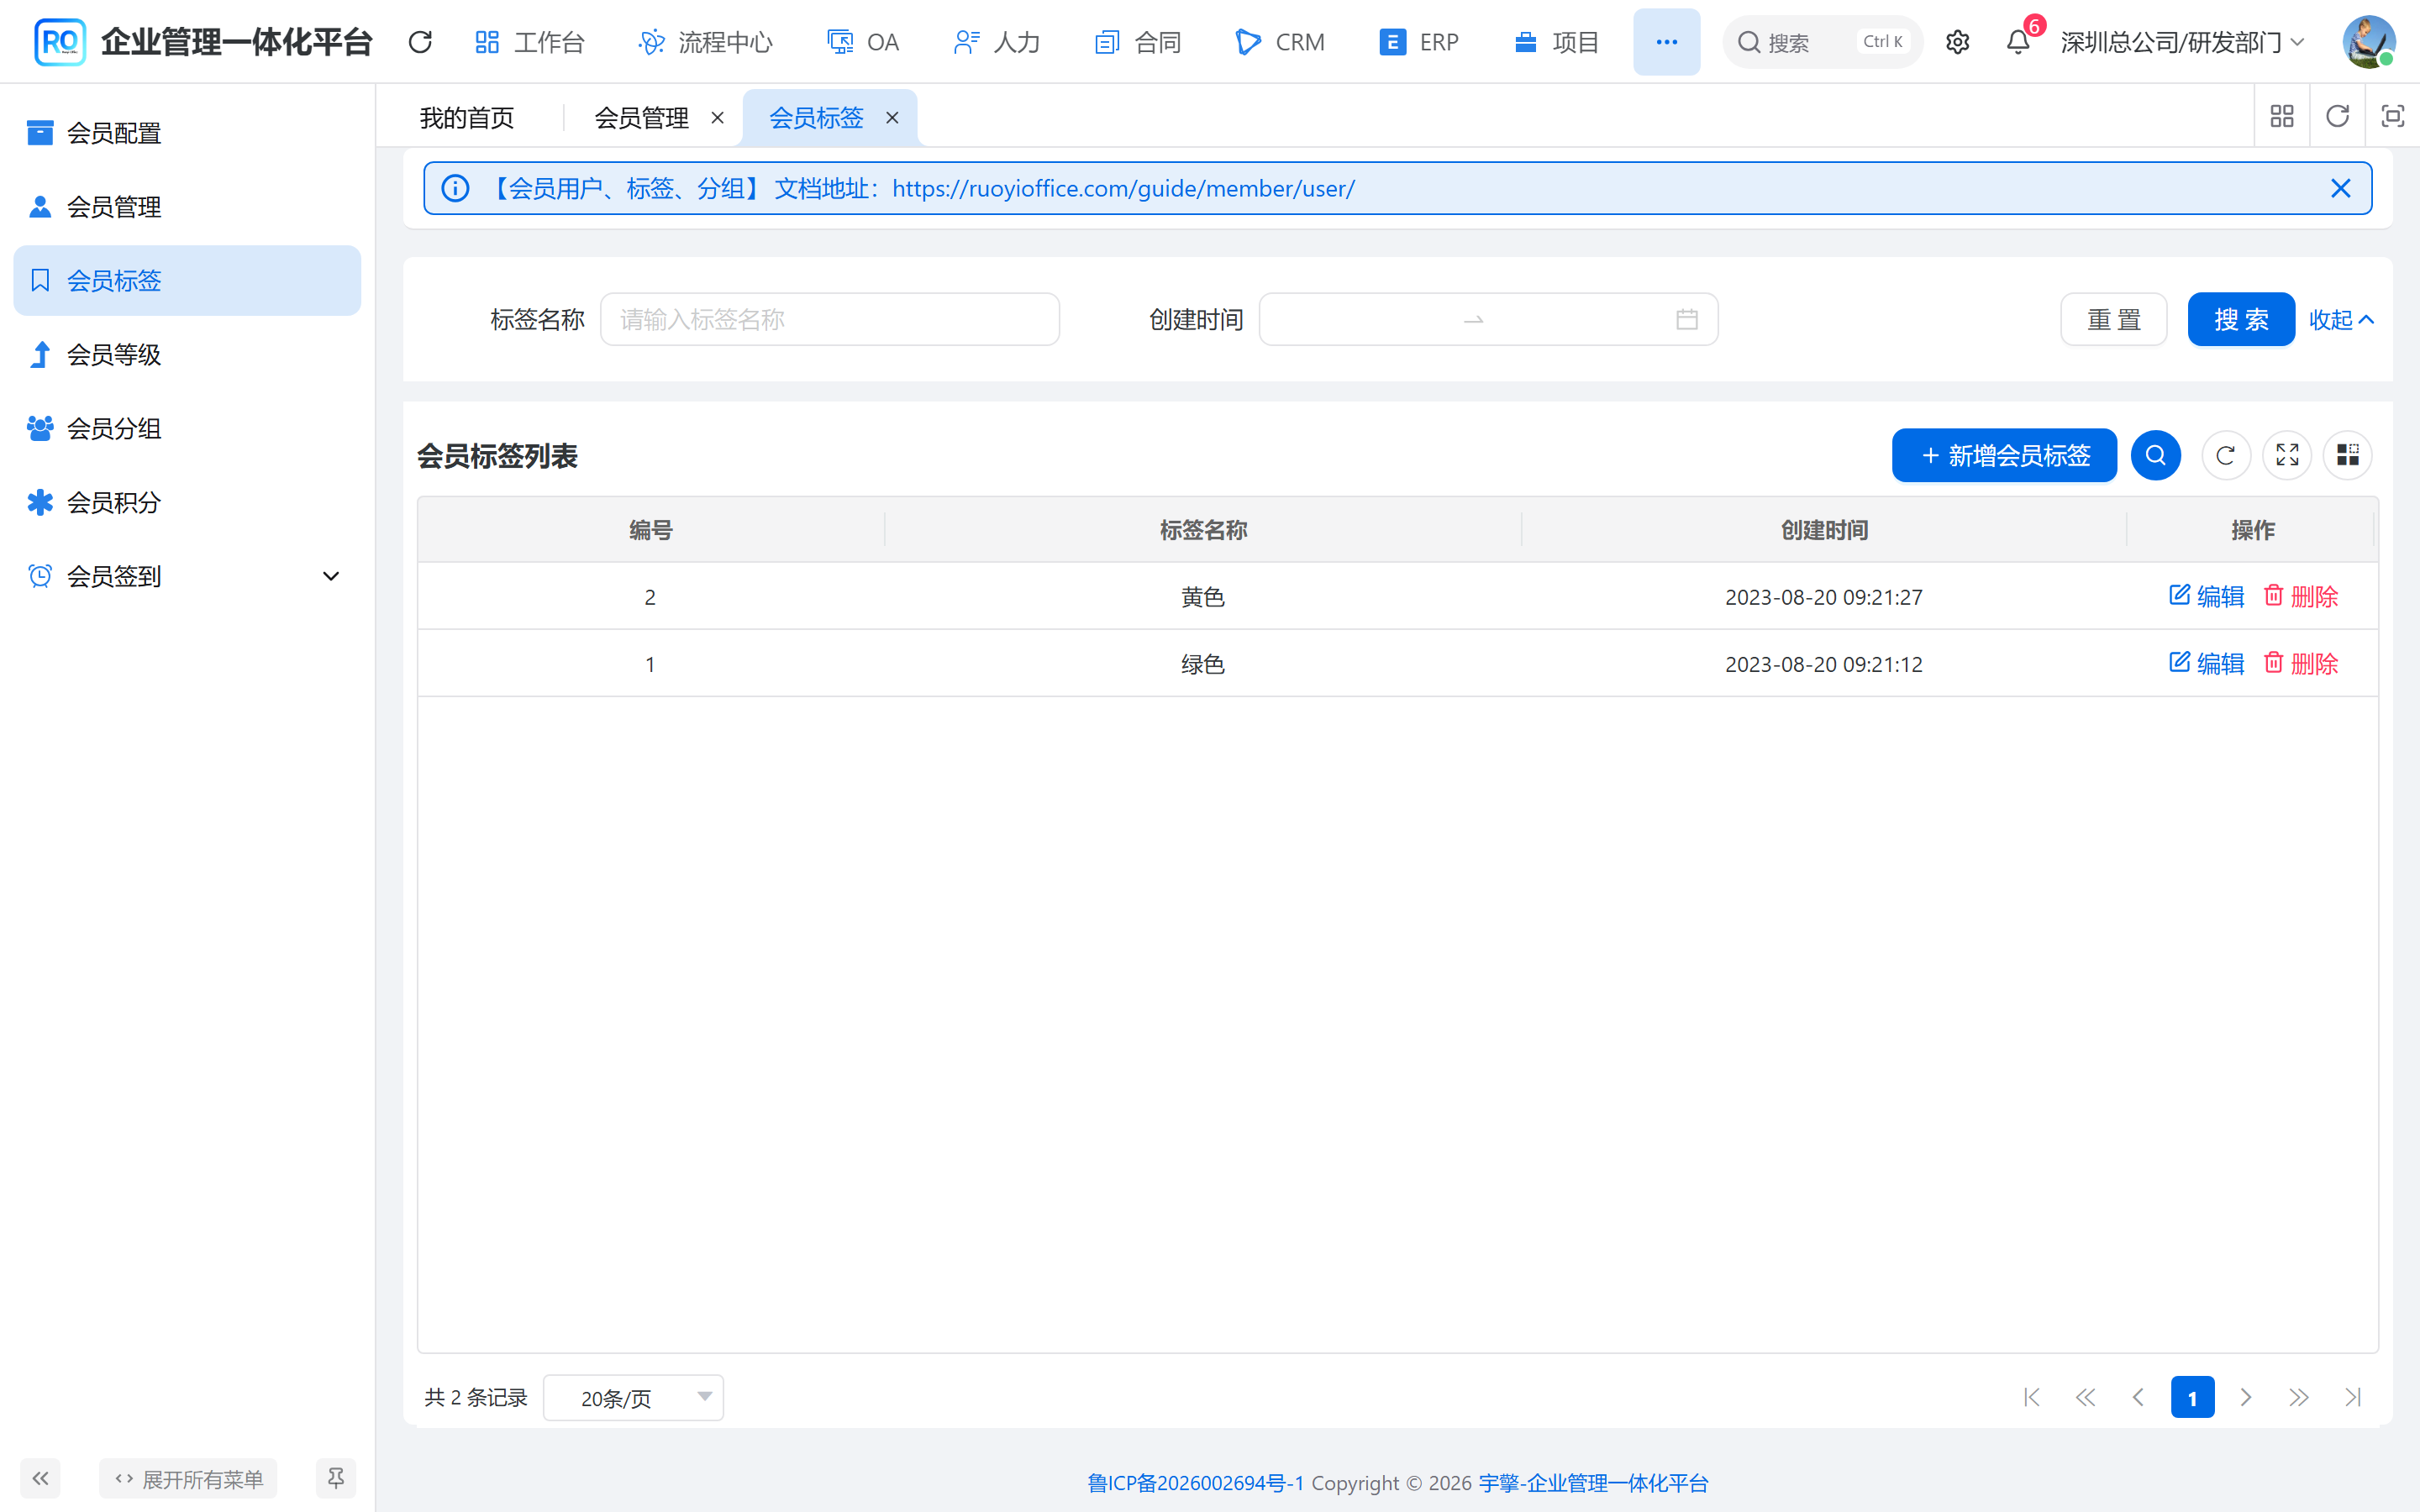The height and width of the screenshot is (1512, 2420).
Task: Expand the 会员签到 sidebar submenu
Action: pos(187,576)
